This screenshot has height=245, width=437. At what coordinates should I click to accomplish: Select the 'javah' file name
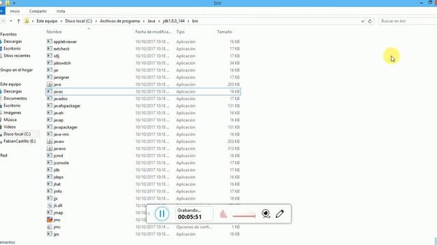(x=59, y=113)
